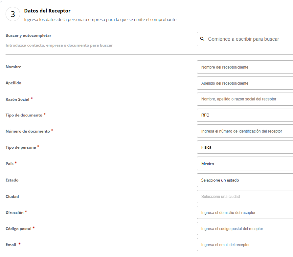
Task: Click the Número de documento input field
Action: [x=245, y=131]
